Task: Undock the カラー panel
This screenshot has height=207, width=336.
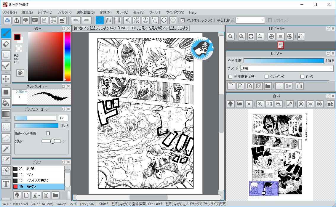Action: point(64,28)
